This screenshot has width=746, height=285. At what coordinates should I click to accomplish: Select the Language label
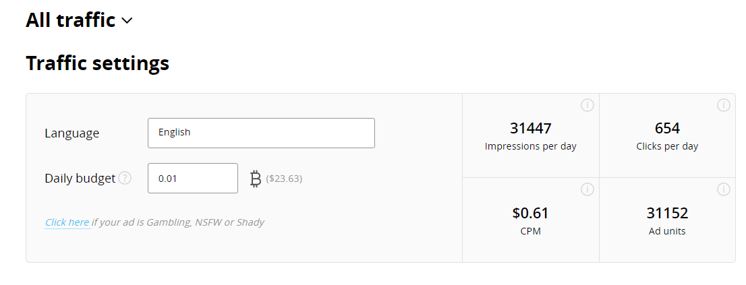(x=71, y=133)
